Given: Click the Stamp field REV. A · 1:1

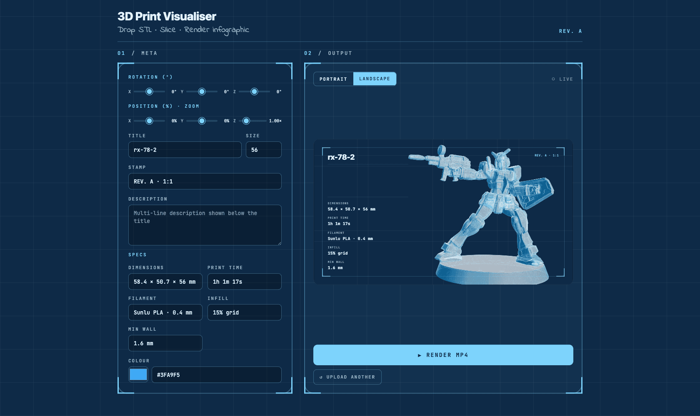Looking at the screenshot, I should point(205,181).
